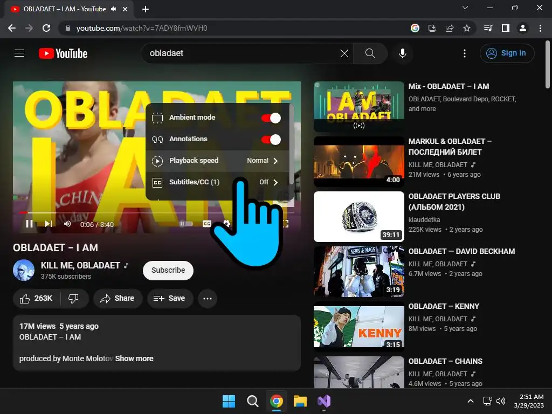Open OBLADAET PLAYERS CLUB video title
Screen dimensions: 552x414
coord(454,202)
